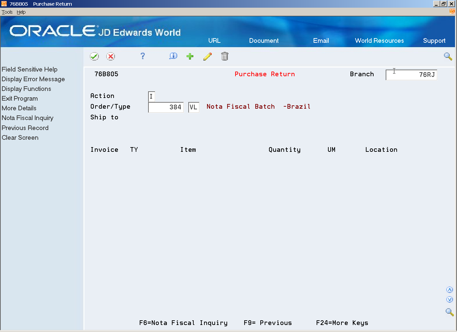457x332 pixels.
Task: Click the 76B805 program ID text
Action: tap(106, 74)
